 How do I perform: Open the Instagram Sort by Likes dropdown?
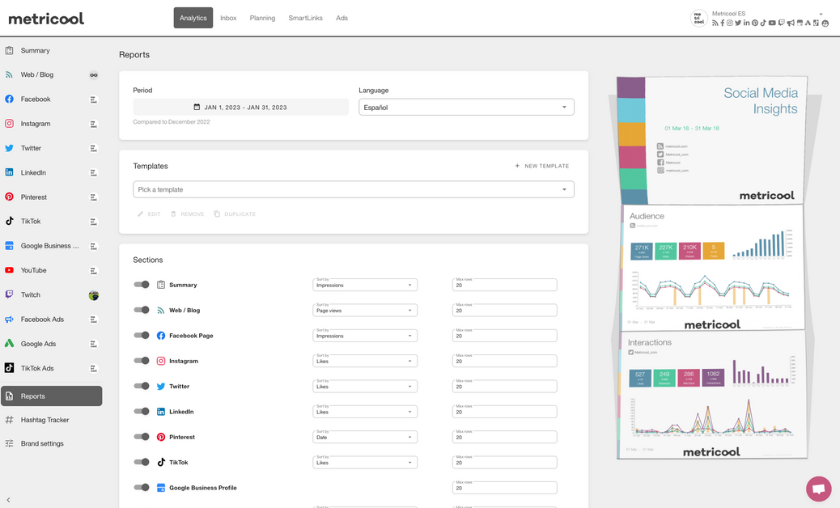pos(365,361)
